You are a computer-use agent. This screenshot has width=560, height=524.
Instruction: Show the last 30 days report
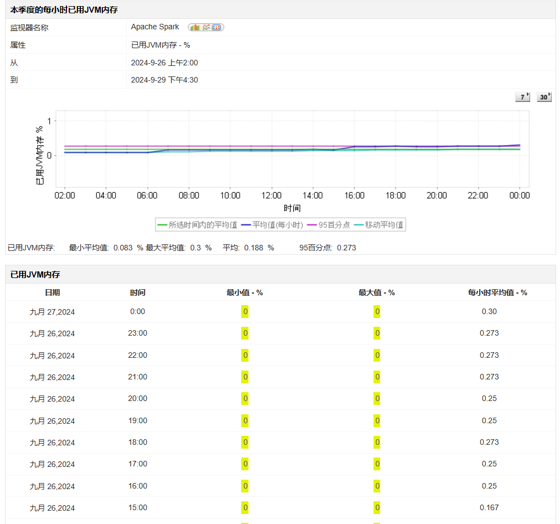pyautogui.click(x=544, y=97)
